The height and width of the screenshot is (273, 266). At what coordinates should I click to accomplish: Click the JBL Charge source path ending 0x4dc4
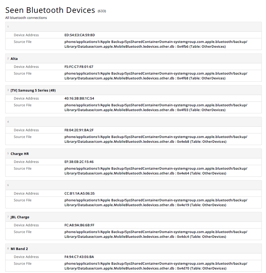click(x=156, y=234)
